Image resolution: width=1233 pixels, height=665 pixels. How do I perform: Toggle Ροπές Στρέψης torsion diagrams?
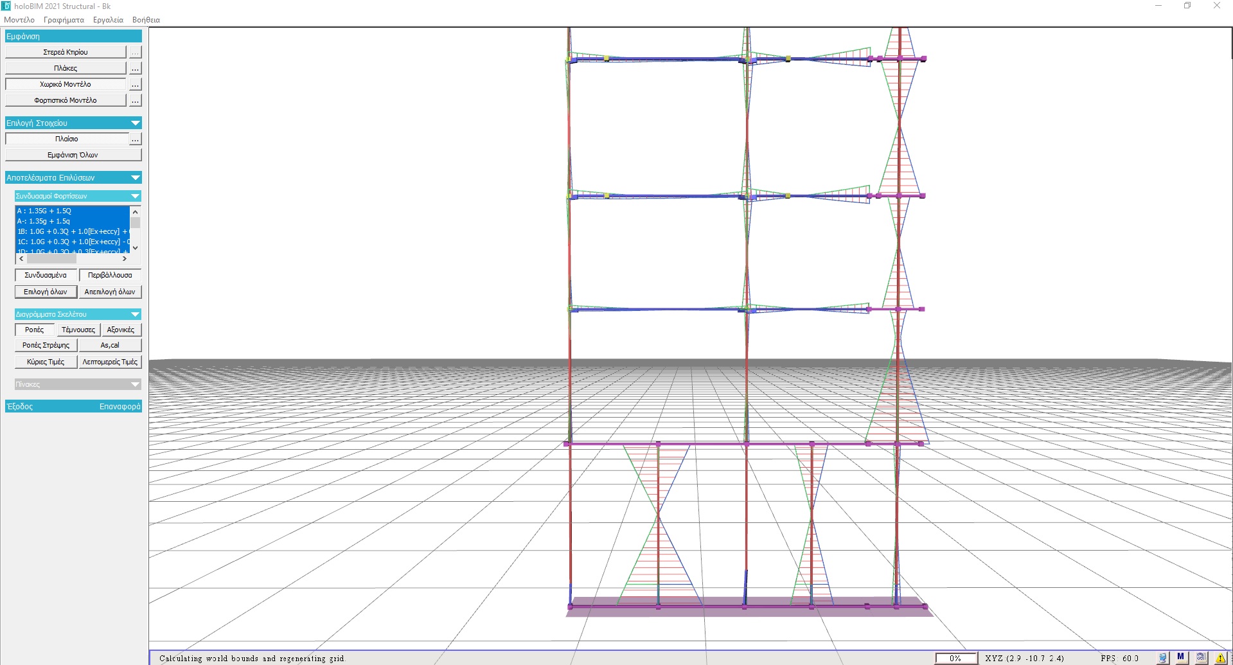[46, 345]
